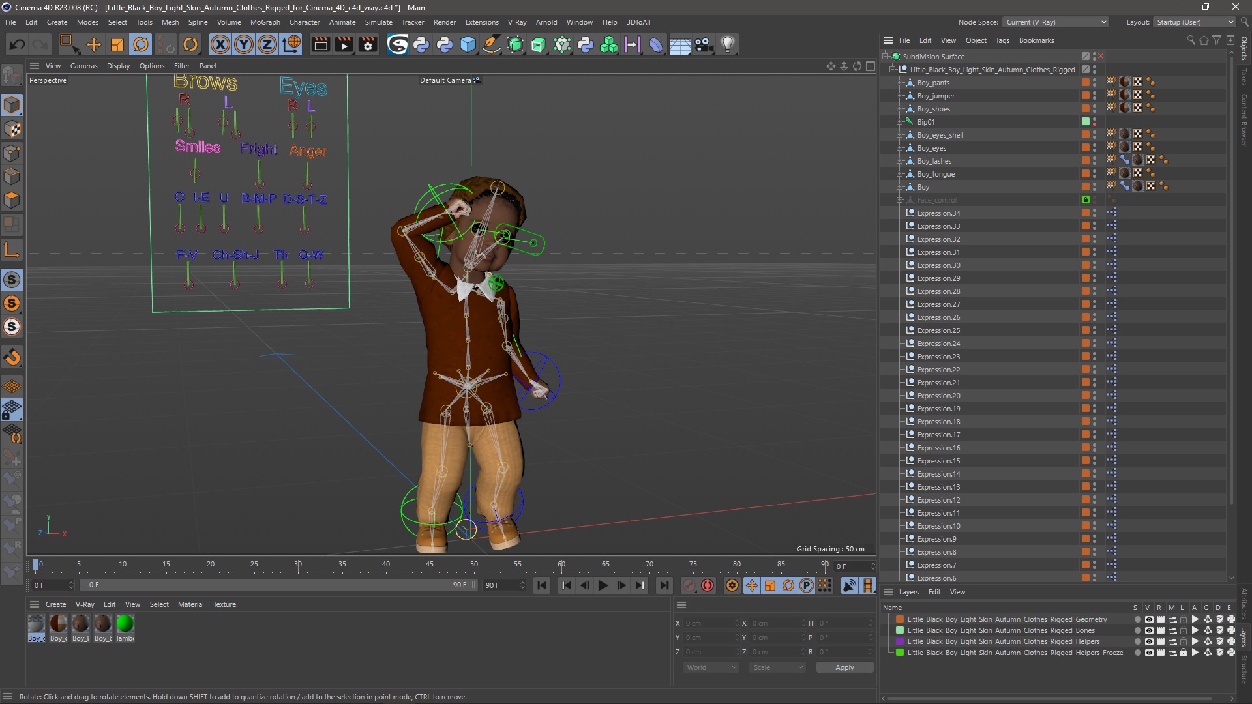The width and height of the screenshot is (1252, 704).
Task: Select the Rotate tool
Action: coord(141,44)
